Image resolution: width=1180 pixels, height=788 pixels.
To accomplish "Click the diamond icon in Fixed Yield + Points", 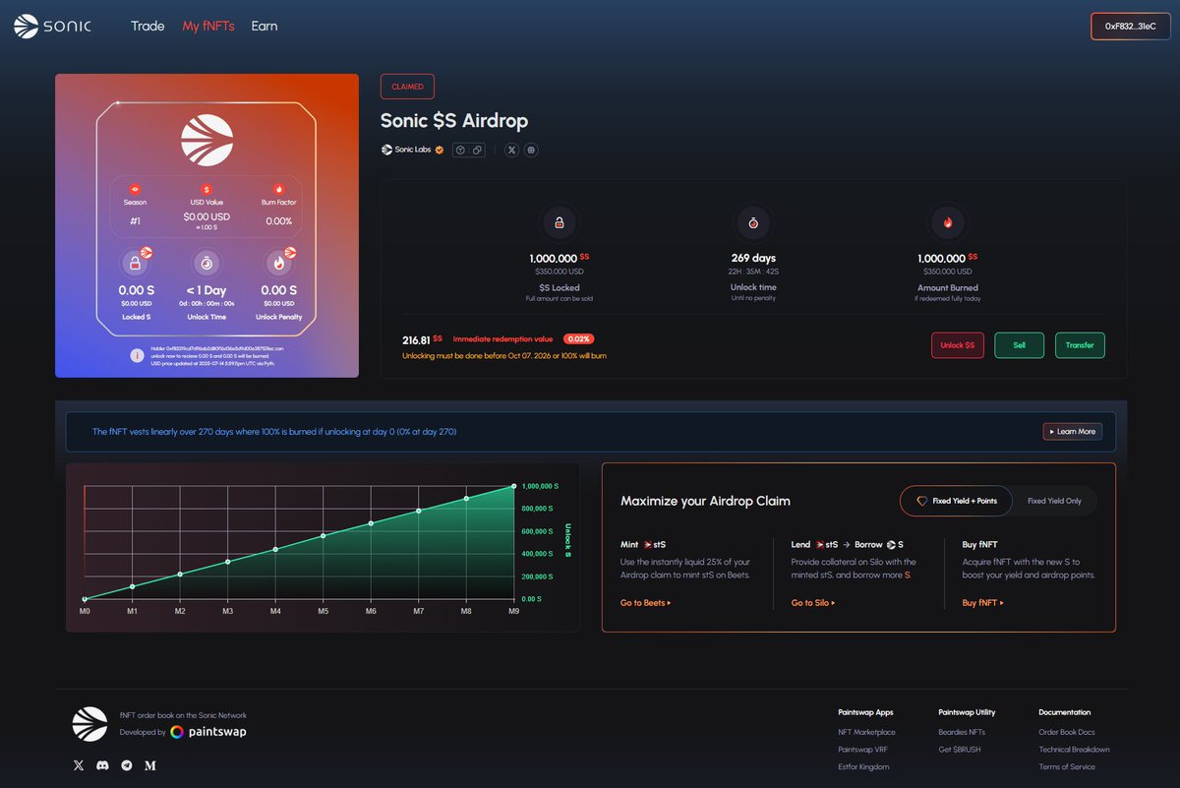I will click(921, 501).
